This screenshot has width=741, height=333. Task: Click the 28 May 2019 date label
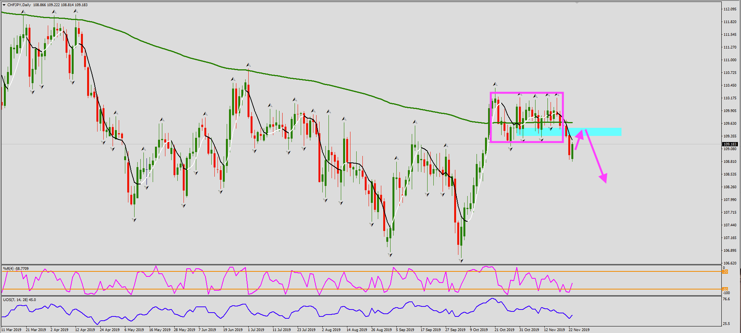pyautogui.click(x=184, y=330)
